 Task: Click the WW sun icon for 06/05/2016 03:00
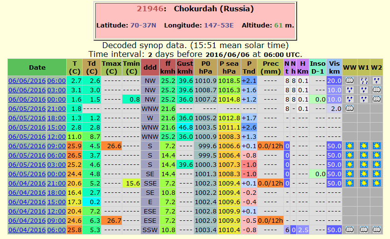coord(349,164)
